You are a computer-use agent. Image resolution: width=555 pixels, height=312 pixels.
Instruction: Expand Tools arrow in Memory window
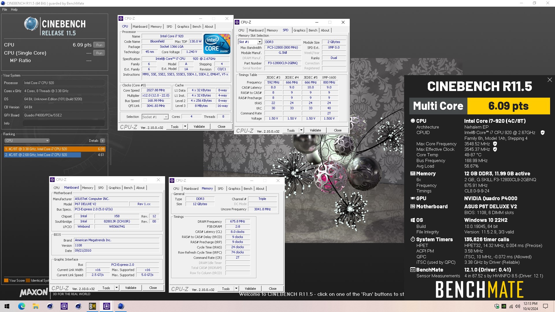pos(236,289)
